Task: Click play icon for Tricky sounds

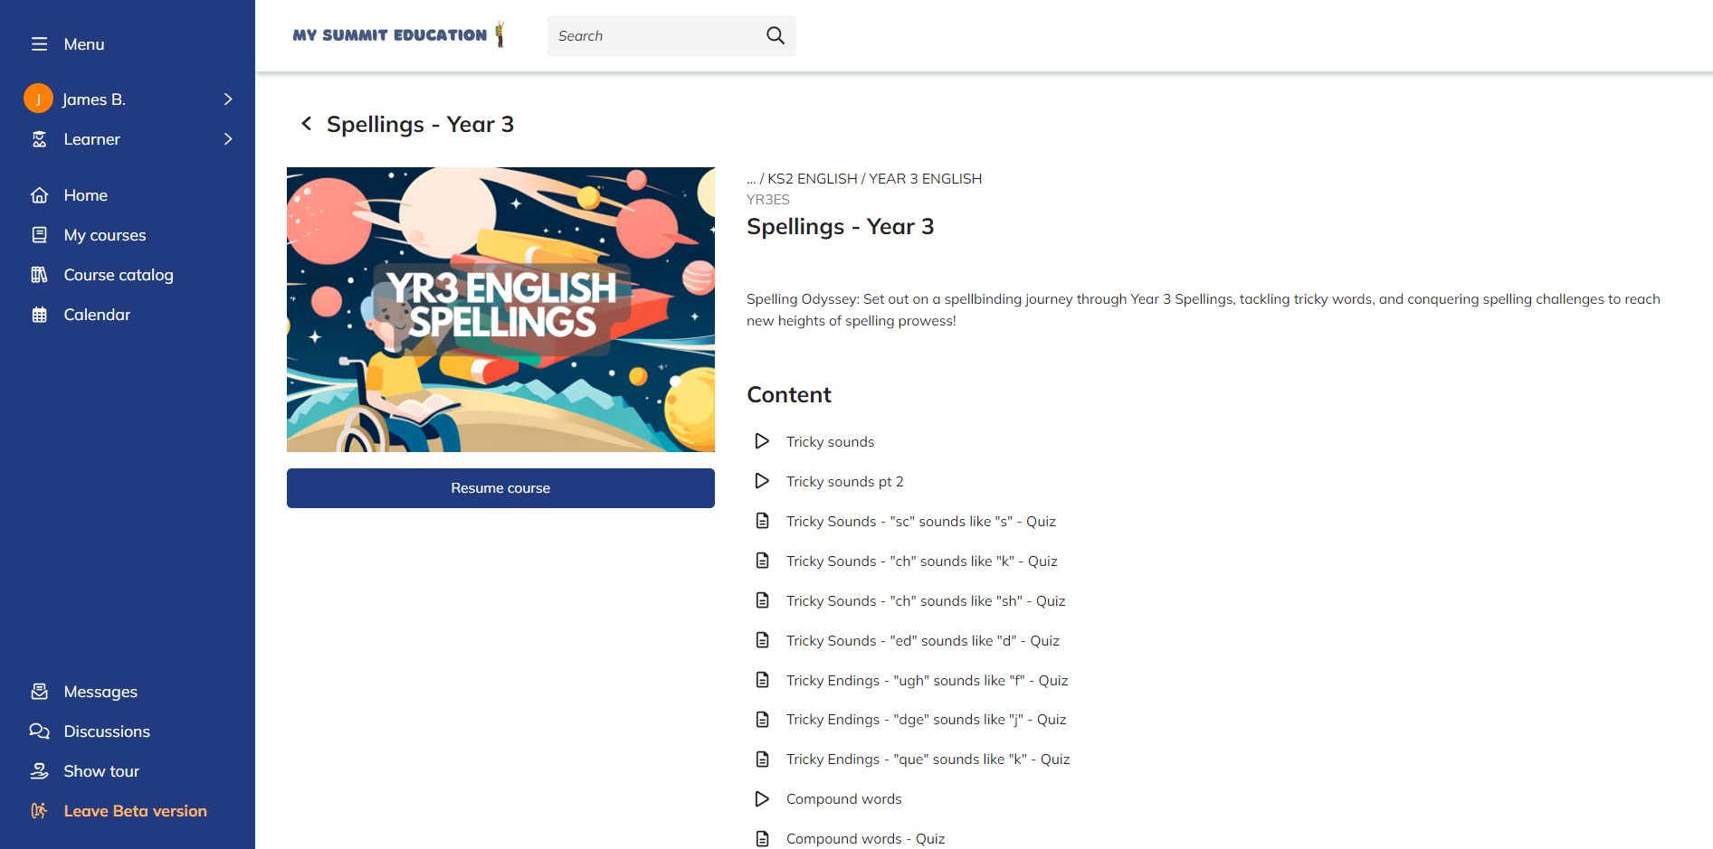Action: (x=762, y=441)
